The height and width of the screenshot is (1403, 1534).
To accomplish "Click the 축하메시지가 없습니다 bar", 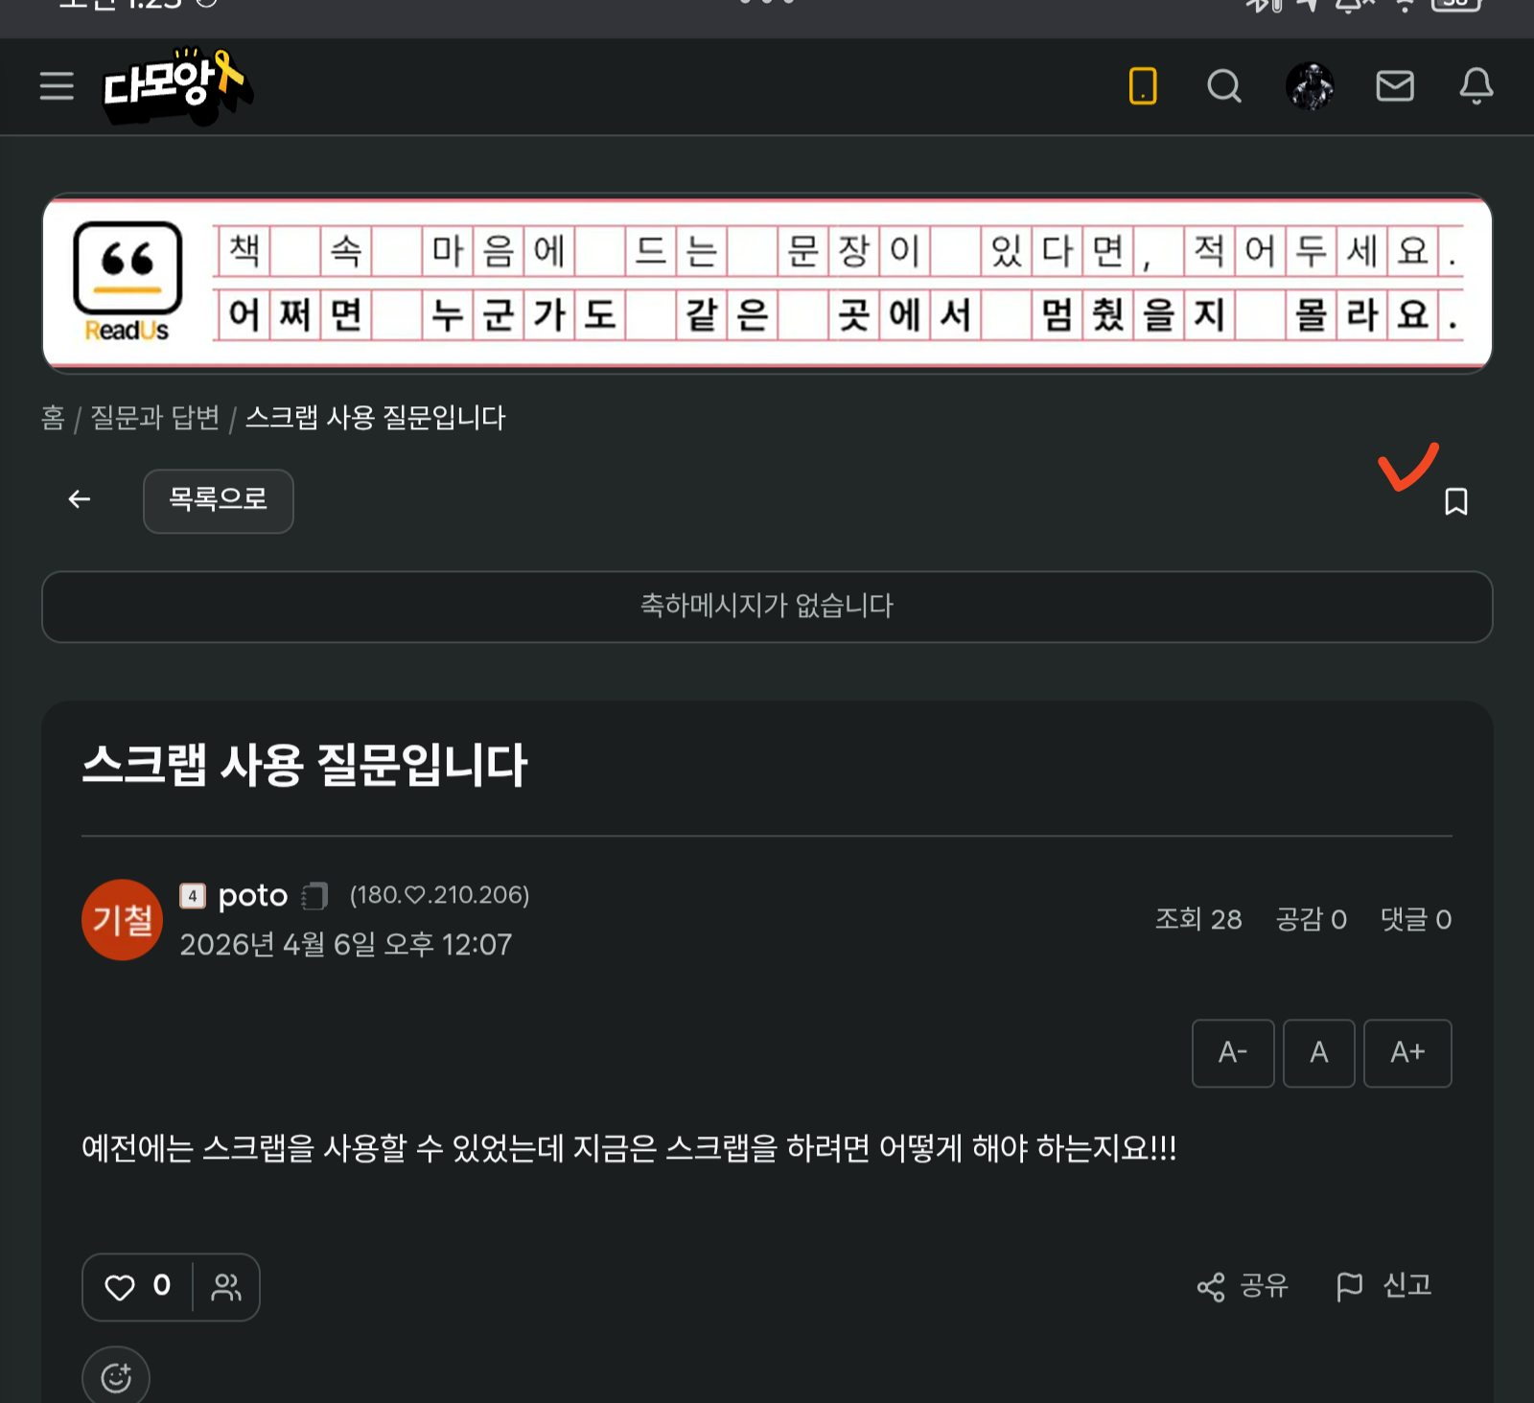I will 767,607.
